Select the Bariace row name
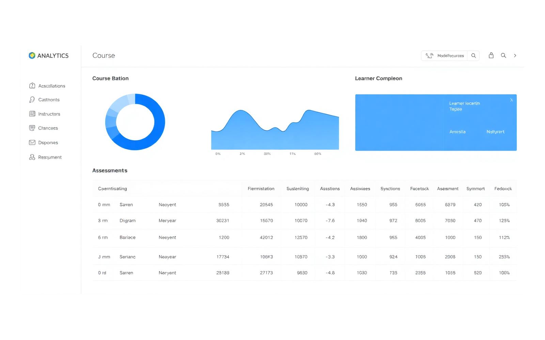The image size is (545, 340). pos(127,237)
